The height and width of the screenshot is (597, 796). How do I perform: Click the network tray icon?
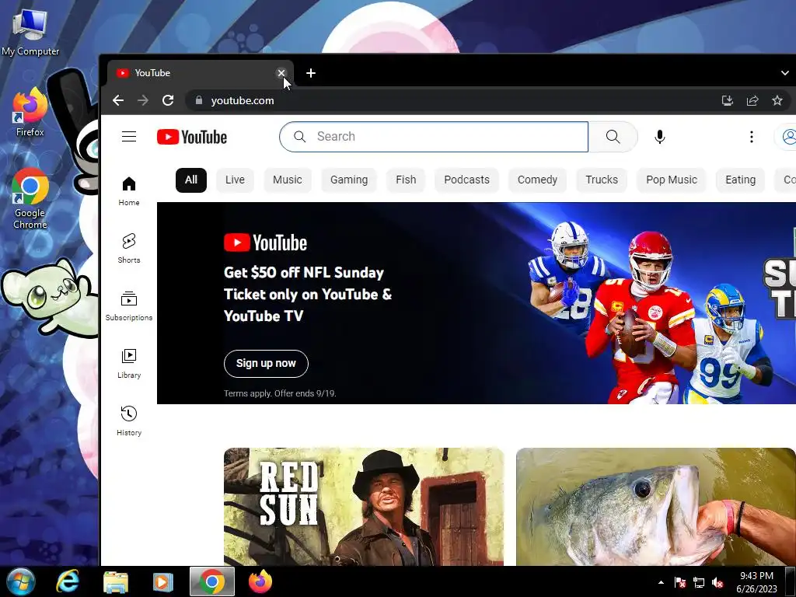(x=699, y=582)
